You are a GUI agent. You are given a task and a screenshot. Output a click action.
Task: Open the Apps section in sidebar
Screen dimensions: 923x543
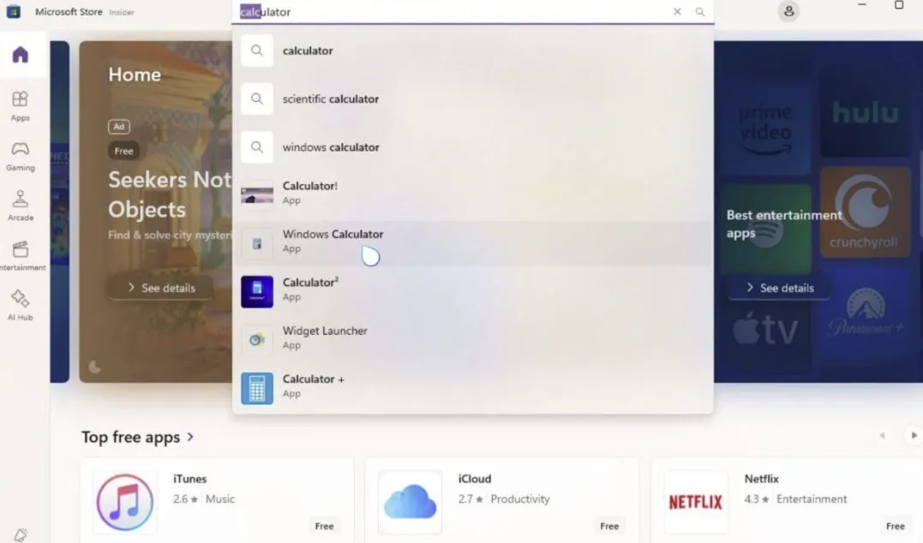[20, 106]
